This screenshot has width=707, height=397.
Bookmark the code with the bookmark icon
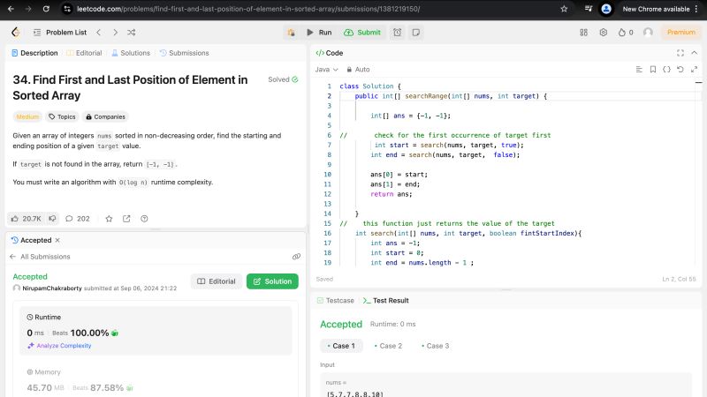click(x=653, y=69)
